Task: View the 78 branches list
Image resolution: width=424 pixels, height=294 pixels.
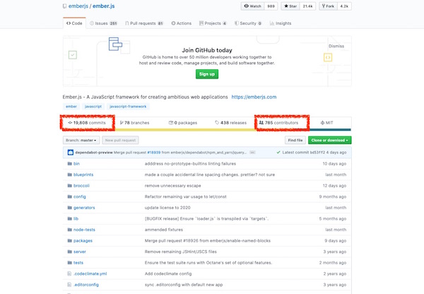Action: point(134,122)
